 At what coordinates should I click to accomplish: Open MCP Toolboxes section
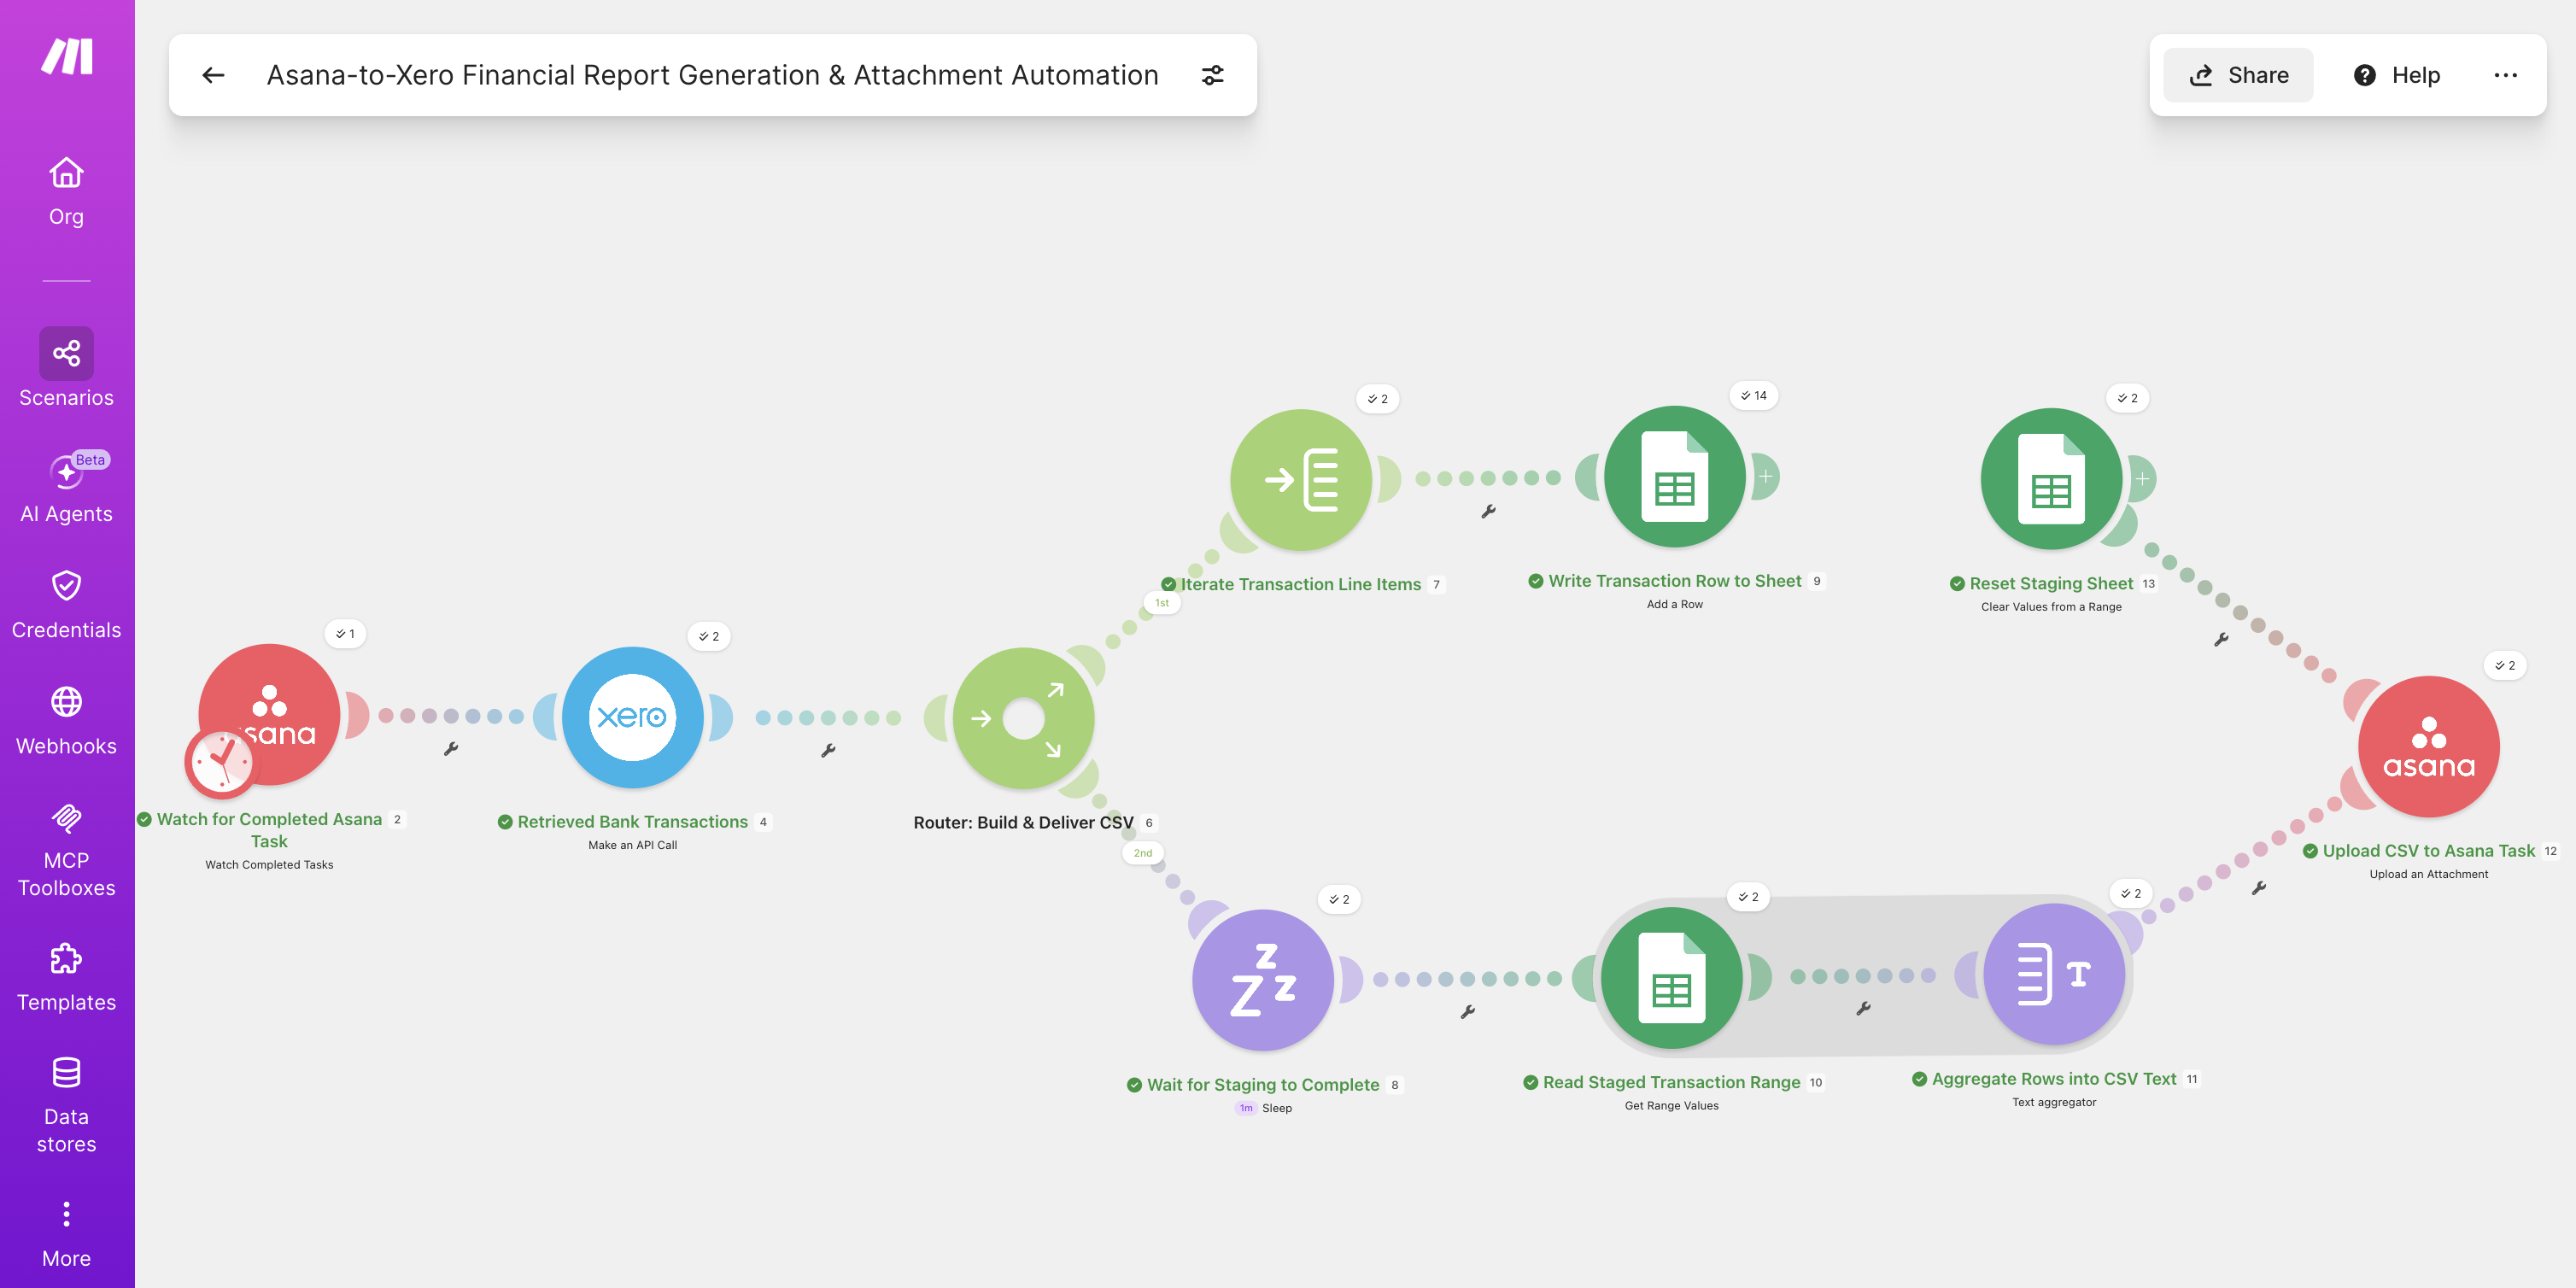tap(66, 850)
